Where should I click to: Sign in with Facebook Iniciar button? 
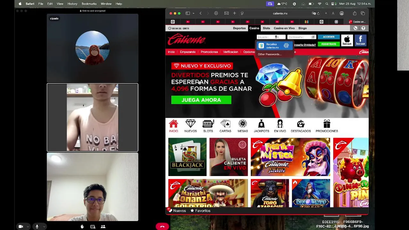coord(360,41)
